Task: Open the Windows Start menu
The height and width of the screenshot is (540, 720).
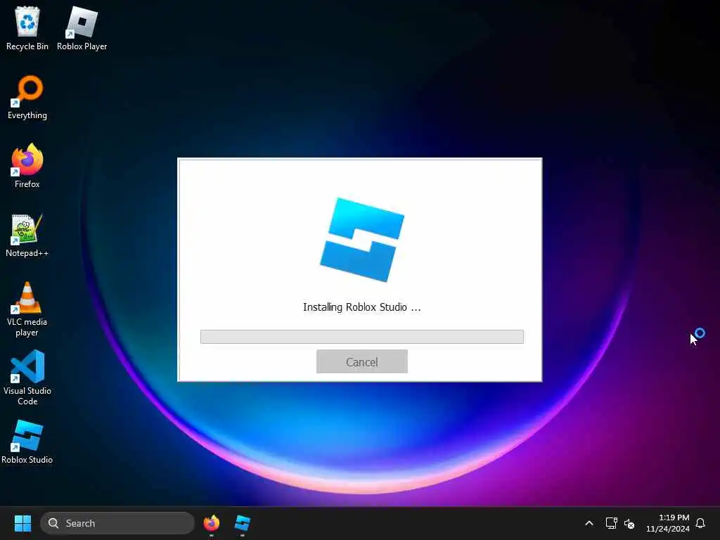Action: 22,523
